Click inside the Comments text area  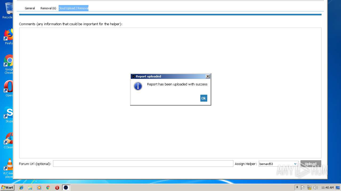tap(170, 93)
